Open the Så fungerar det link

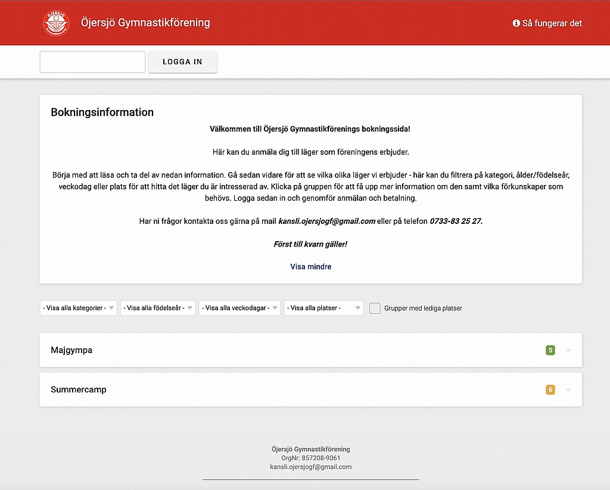(547, 23)
